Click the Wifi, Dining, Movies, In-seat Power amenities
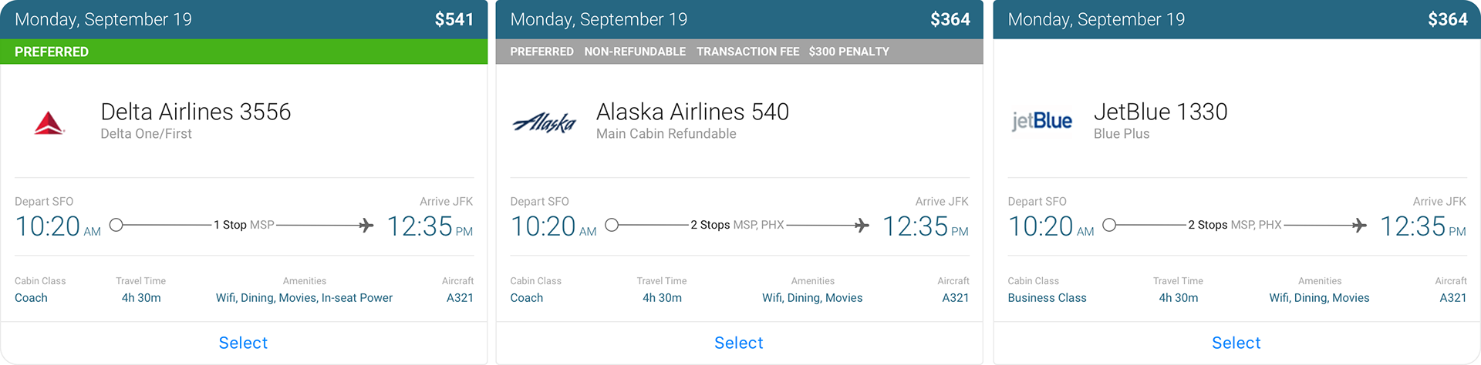Viewport: 1481px width, 365px height. [x=304, y=298]
